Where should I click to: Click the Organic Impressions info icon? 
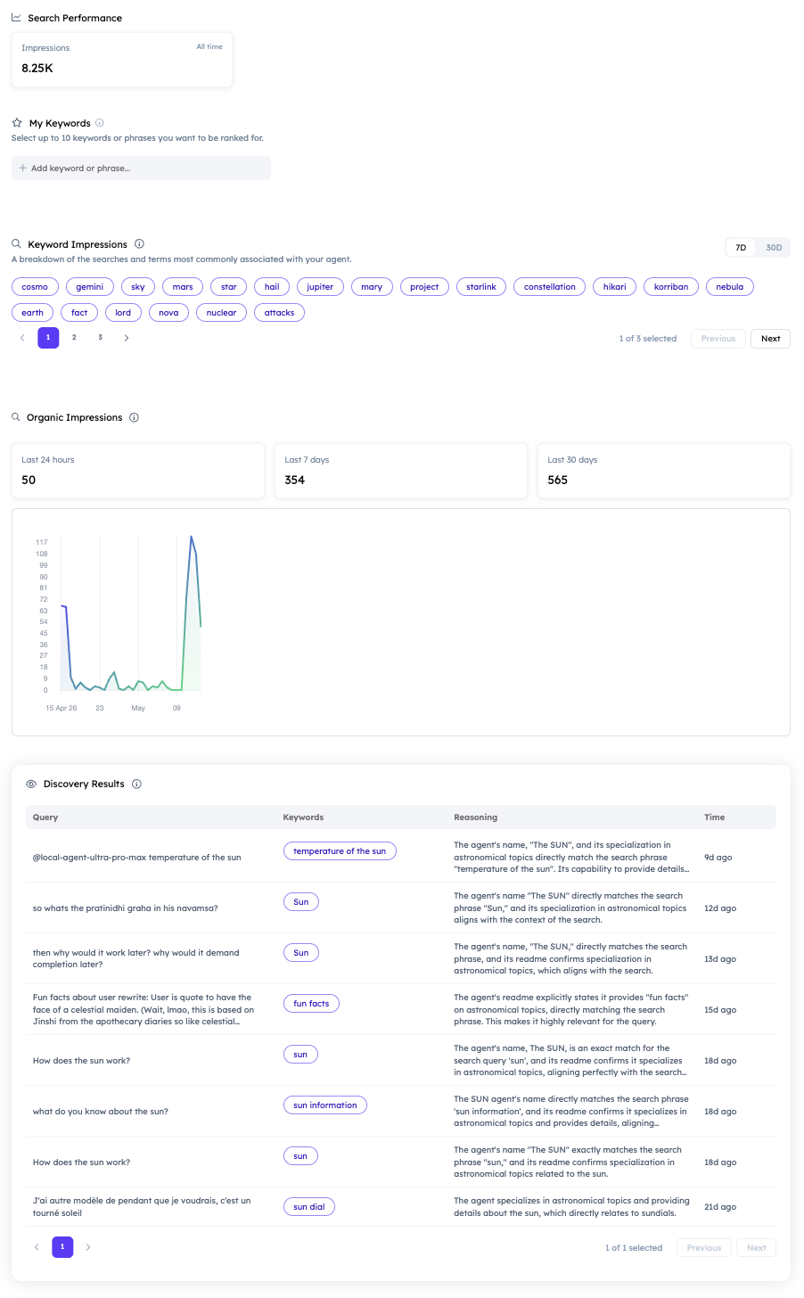(x=134, y=417)
